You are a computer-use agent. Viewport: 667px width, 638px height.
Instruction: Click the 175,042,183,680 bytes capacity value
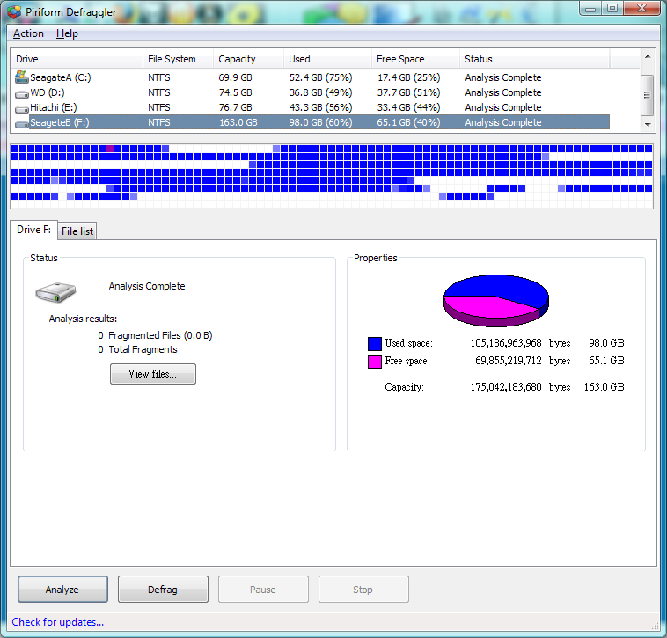(x=520, y=387)
